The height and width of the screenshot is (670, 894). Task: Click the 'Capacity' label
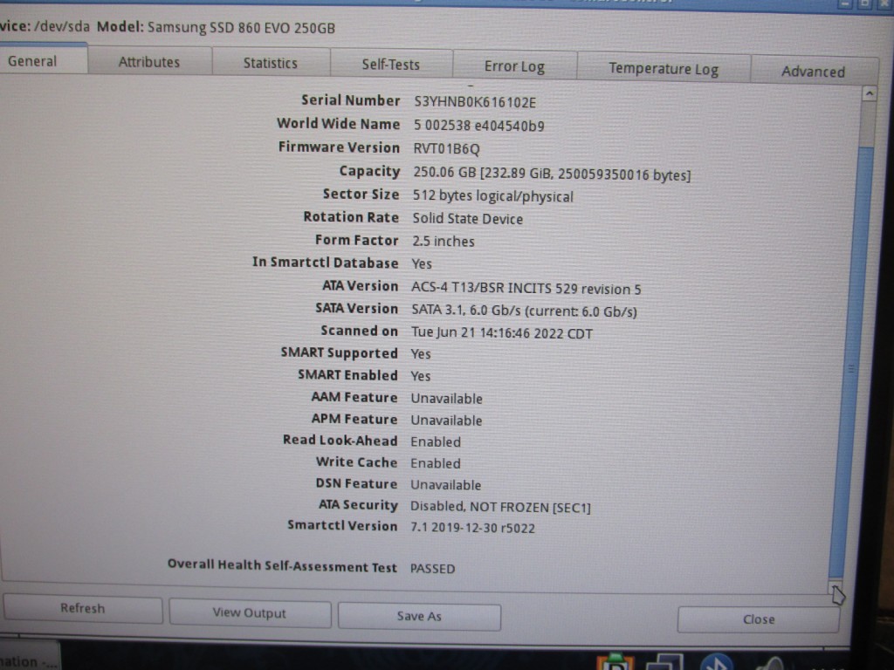click(x=369, y=171)
